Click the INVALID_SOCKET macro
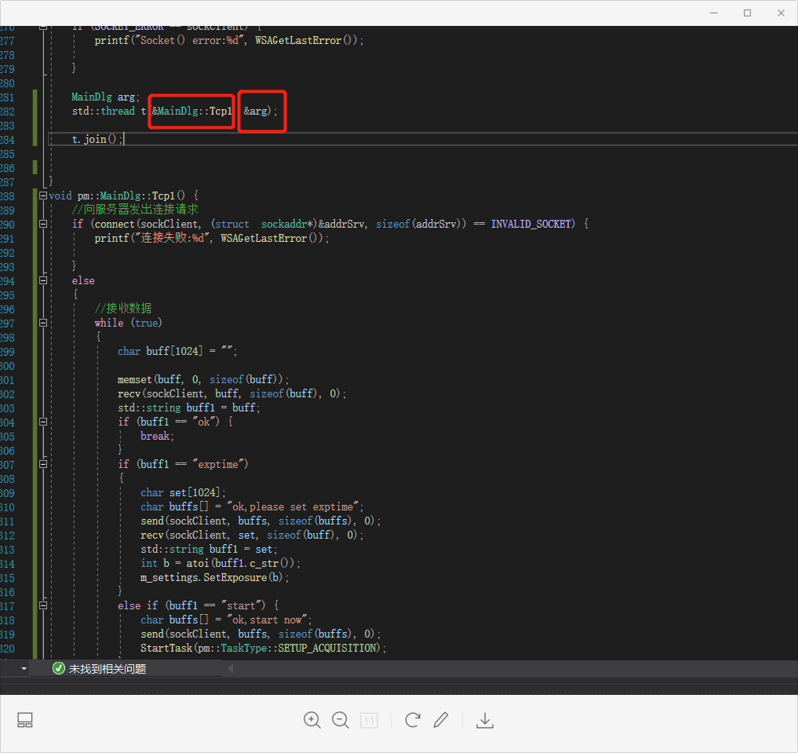798x753 pixels. (533, 224)
